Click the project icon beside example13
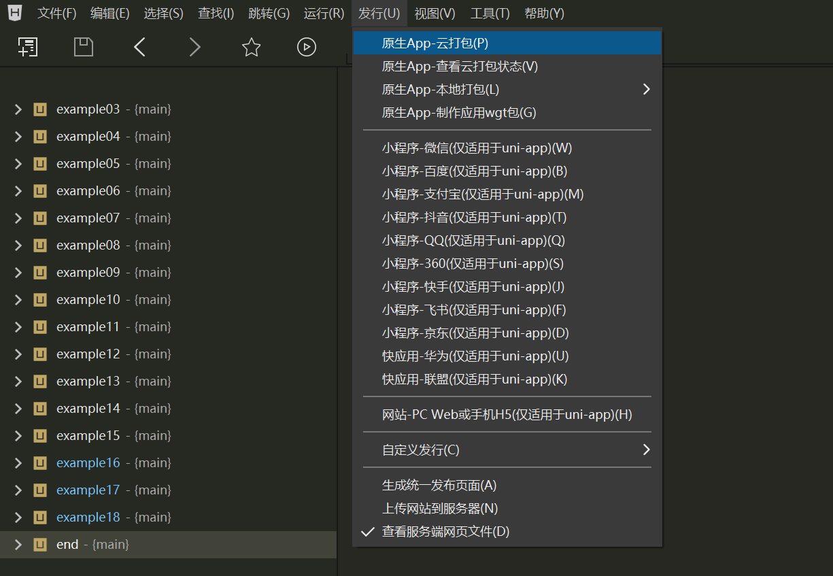The image size is (833, 576). tap(40, 382)
